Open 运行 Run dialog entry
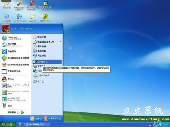Screen dimensions: 170x127 point(47,81)
